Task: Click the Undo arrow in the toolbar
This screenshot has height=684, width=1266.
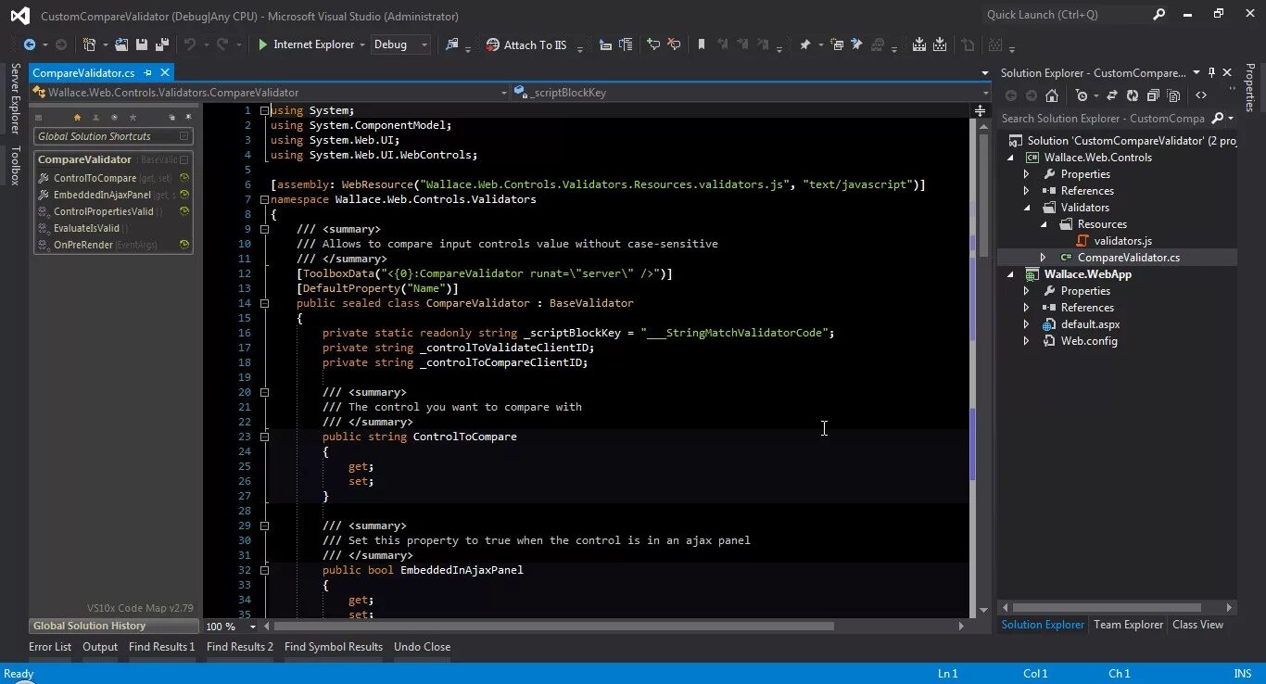Action: click(x=190, y=44)
